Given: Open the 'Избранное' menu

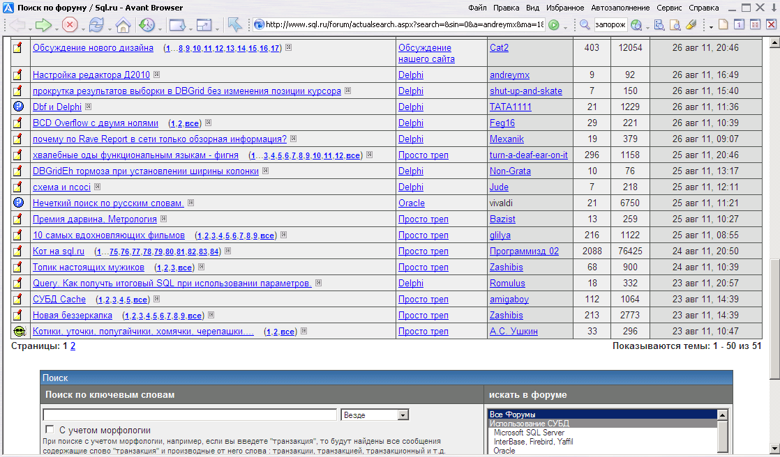Looking at the screenshot, I should [565, 8].
